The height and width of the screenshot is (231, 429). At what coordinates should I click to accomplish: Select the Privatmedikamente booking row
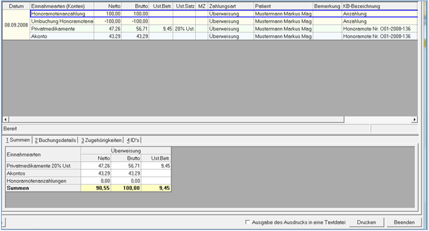(x=224, y=29)
